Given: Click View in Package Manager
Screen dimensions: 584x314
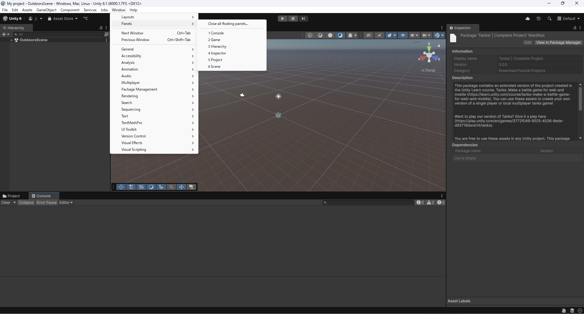Looking at the screenshot, I should pos(558,42).
